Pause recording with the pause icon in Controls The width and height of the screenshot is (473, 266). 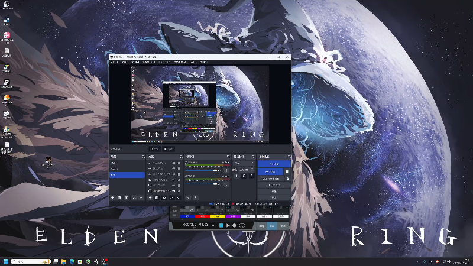[287, 171]
